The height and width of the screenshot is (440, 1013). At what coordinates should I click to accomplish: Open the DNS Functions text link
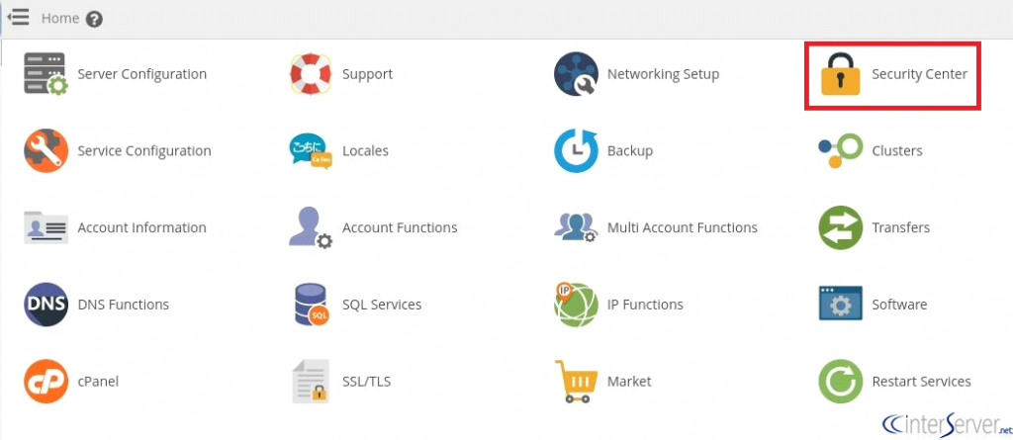124,305
